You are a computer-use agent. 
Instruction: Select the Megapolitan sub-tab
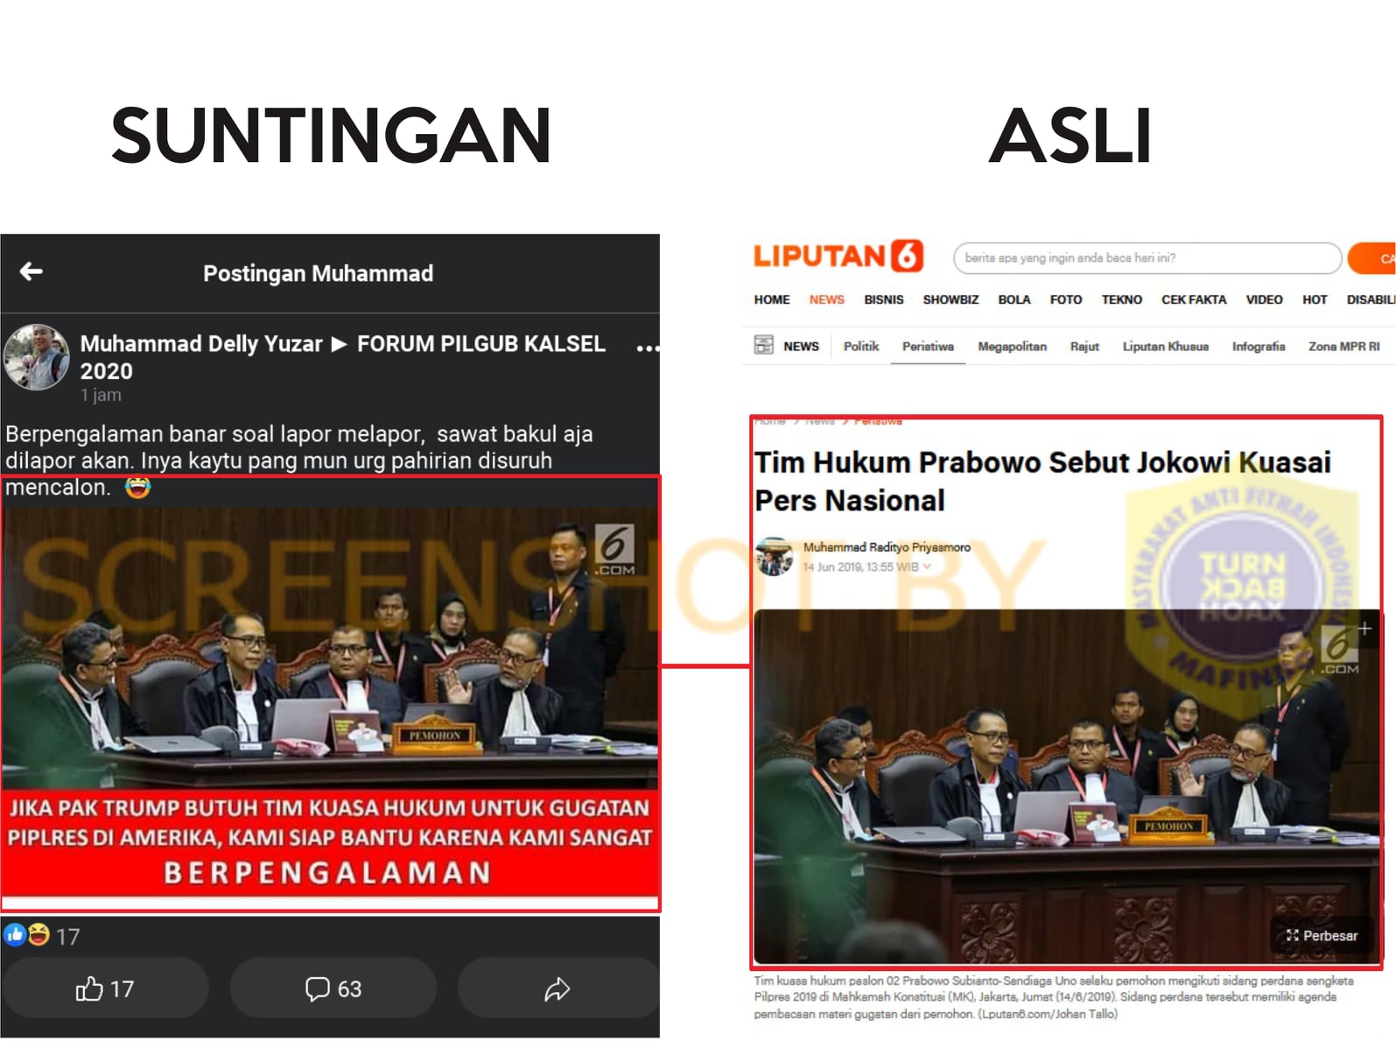pos(1012,347)
